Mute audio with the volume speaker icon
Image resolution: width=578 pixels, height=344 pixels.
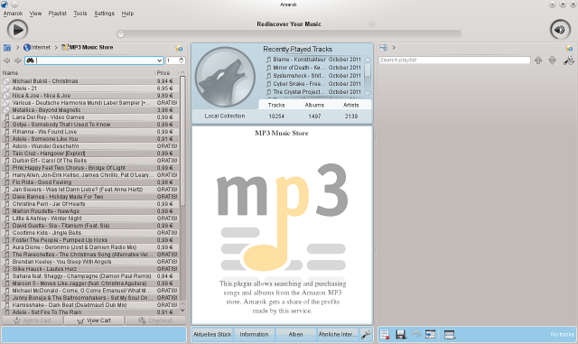560,30
